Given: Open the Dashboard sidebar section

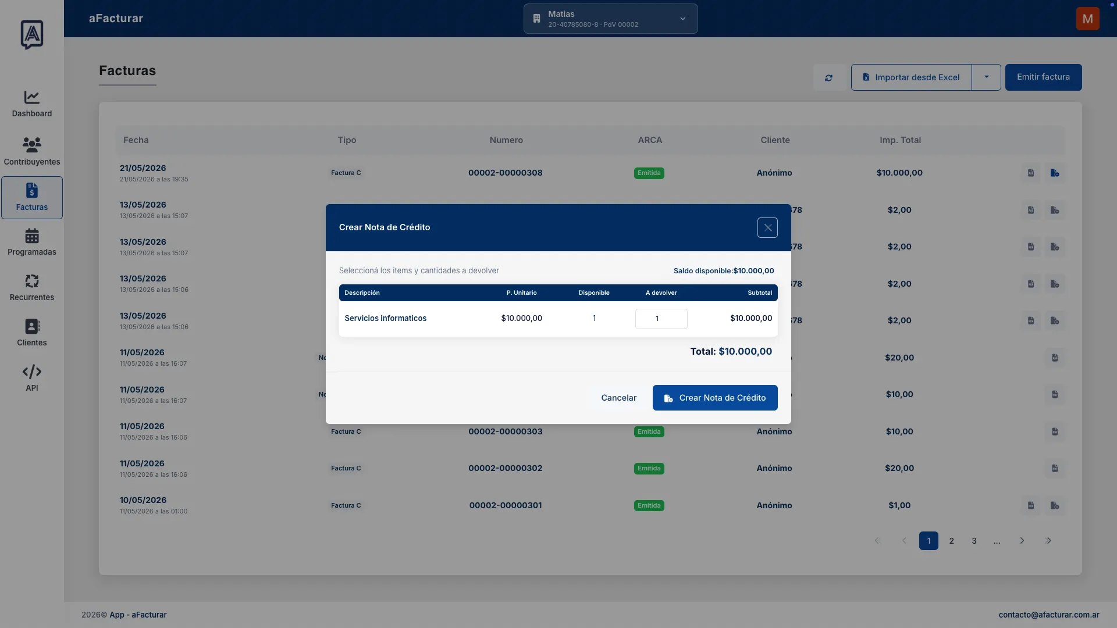Looking at the screenshot, I should click(x=32, y=104).
